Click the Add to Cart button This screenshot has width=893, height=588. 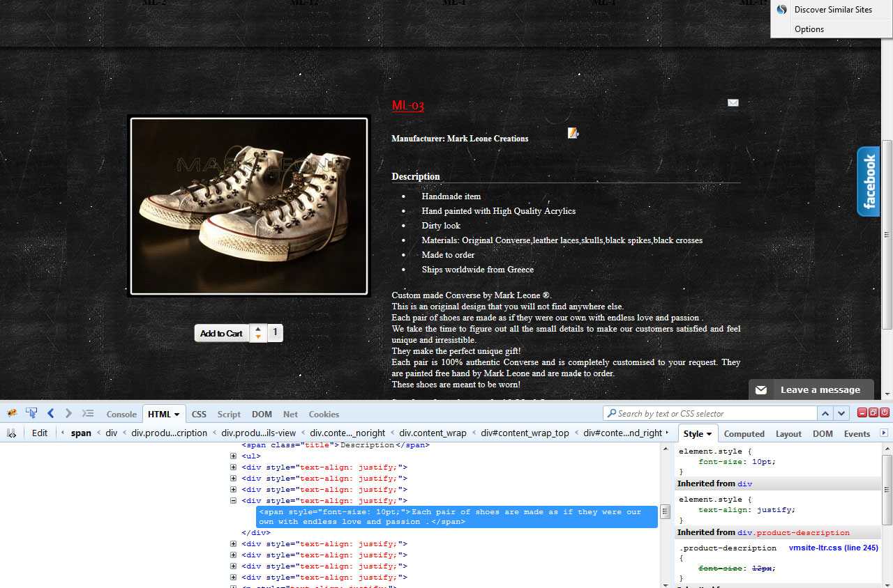click(x=221, y=334)
